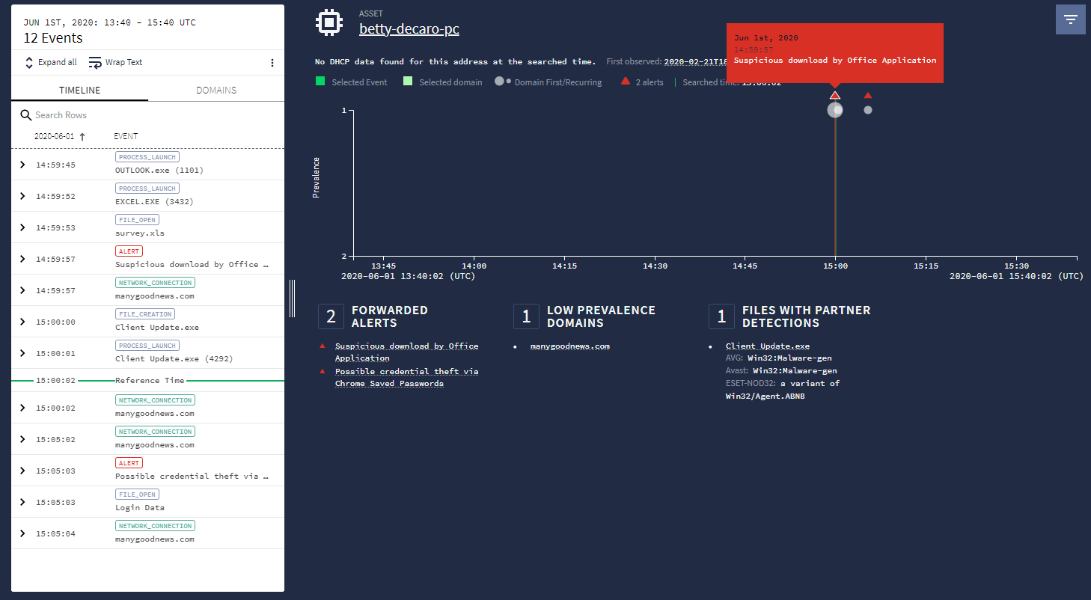
Task: Click the magnifier icon in Search Rows
Action: (x=24, y=114)
